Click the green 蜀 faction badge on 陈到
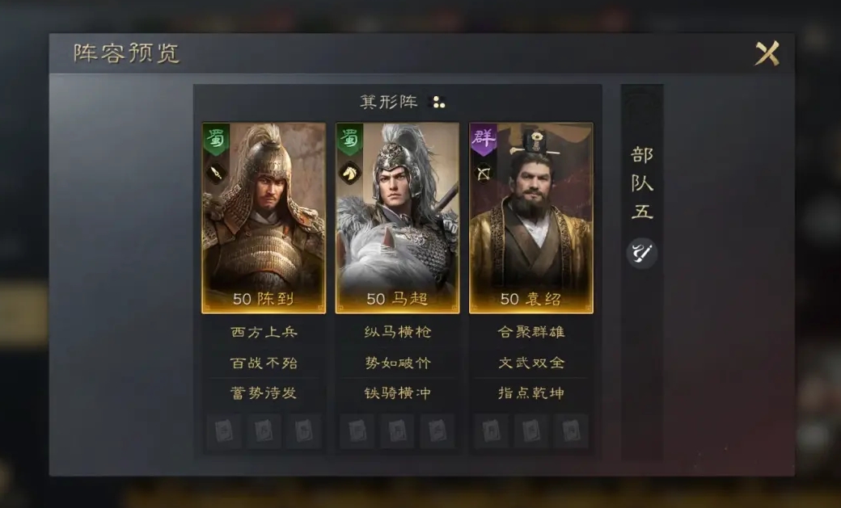The image size is (841, 508). pyautogui.click(x=216, y=140)
